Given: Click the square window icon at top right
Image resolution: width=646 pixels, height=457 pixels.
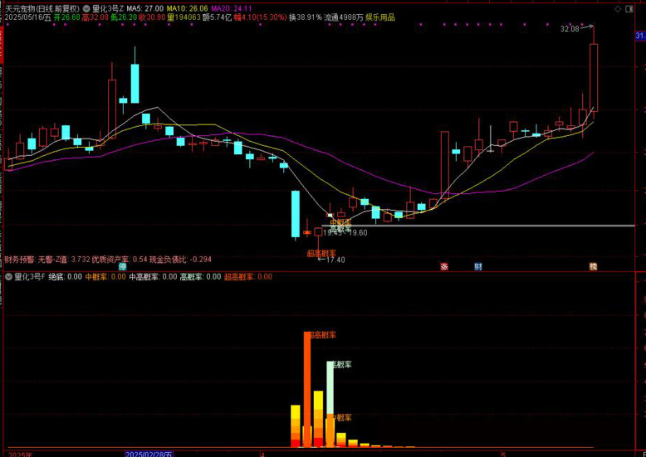Looking at the screenshot, I should tap(629, 8).
